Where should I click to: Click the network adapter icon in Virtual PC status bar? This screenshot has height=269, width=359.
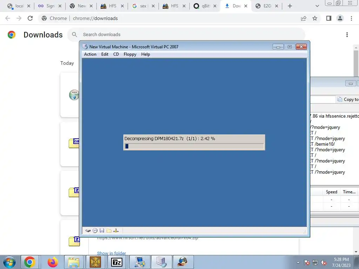(116, 230)
